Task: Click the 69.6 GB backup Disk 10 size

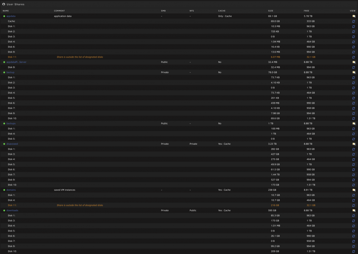Action: click(275, 118)
